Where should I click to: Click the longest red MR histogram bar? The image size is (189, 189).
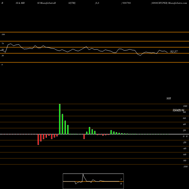(x=38, y=139)
